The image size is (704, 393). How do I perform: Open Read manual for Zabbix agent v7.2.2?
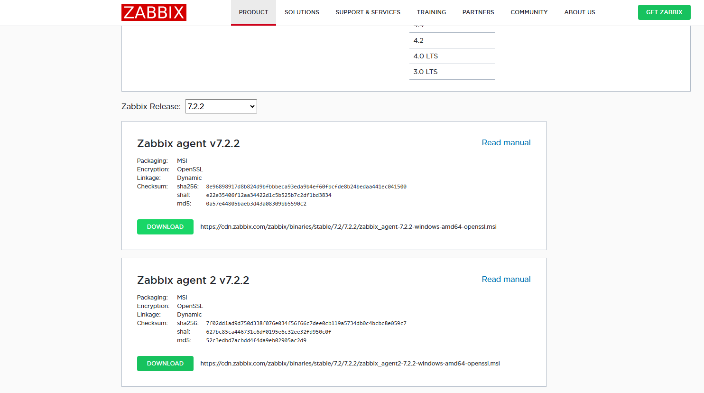click(506, 142)
